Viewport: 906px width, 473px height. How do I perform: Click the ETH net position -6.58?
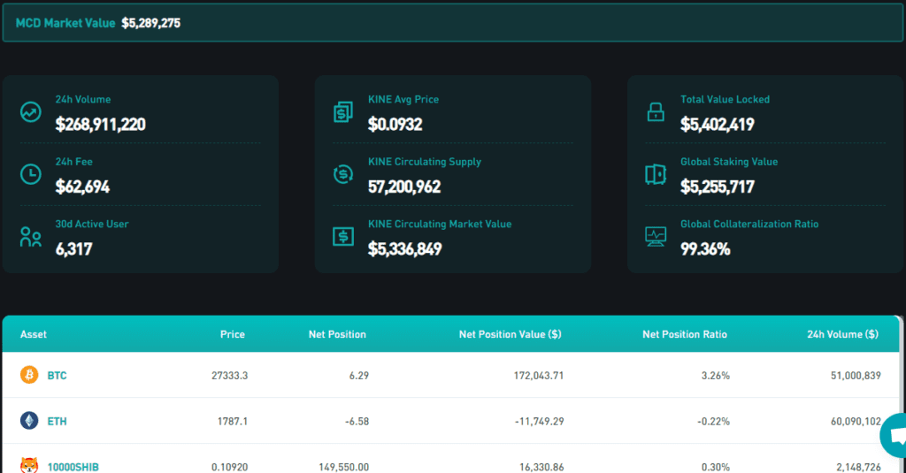click(357, 422)
